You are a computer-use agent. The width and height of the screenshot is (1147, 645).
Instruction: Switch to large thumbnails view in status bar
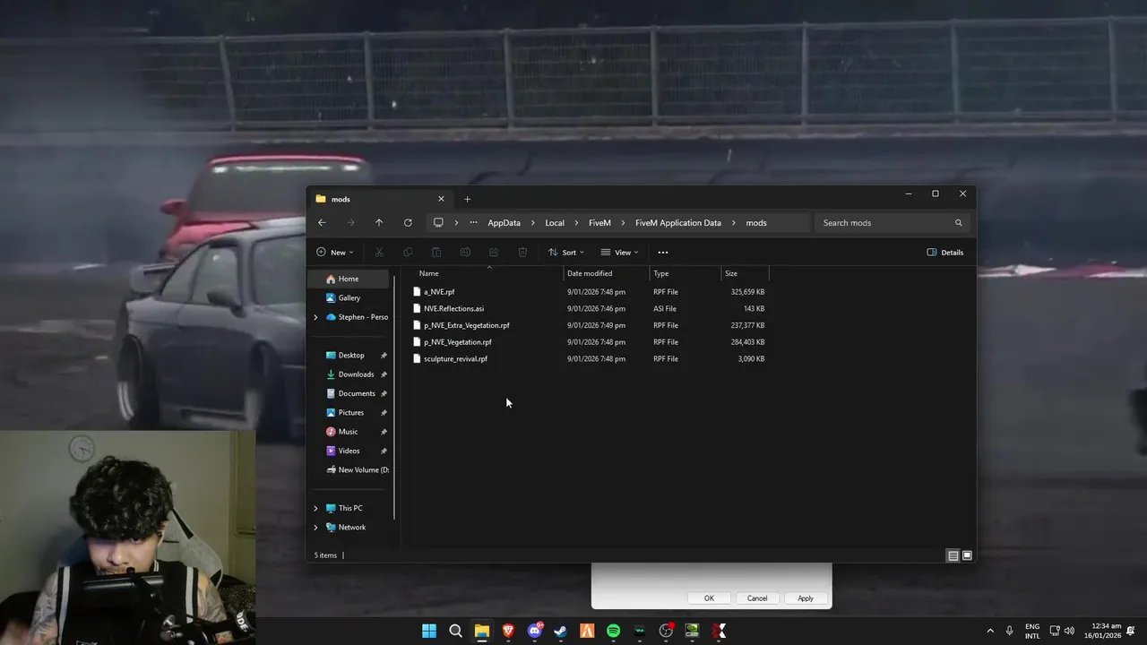[967, 555]
